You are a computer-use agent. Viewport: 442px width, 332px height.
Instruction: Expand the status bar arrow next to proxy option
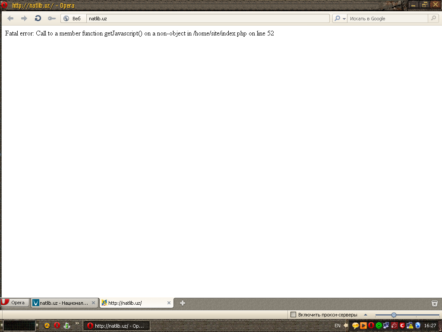coord(365,315)
